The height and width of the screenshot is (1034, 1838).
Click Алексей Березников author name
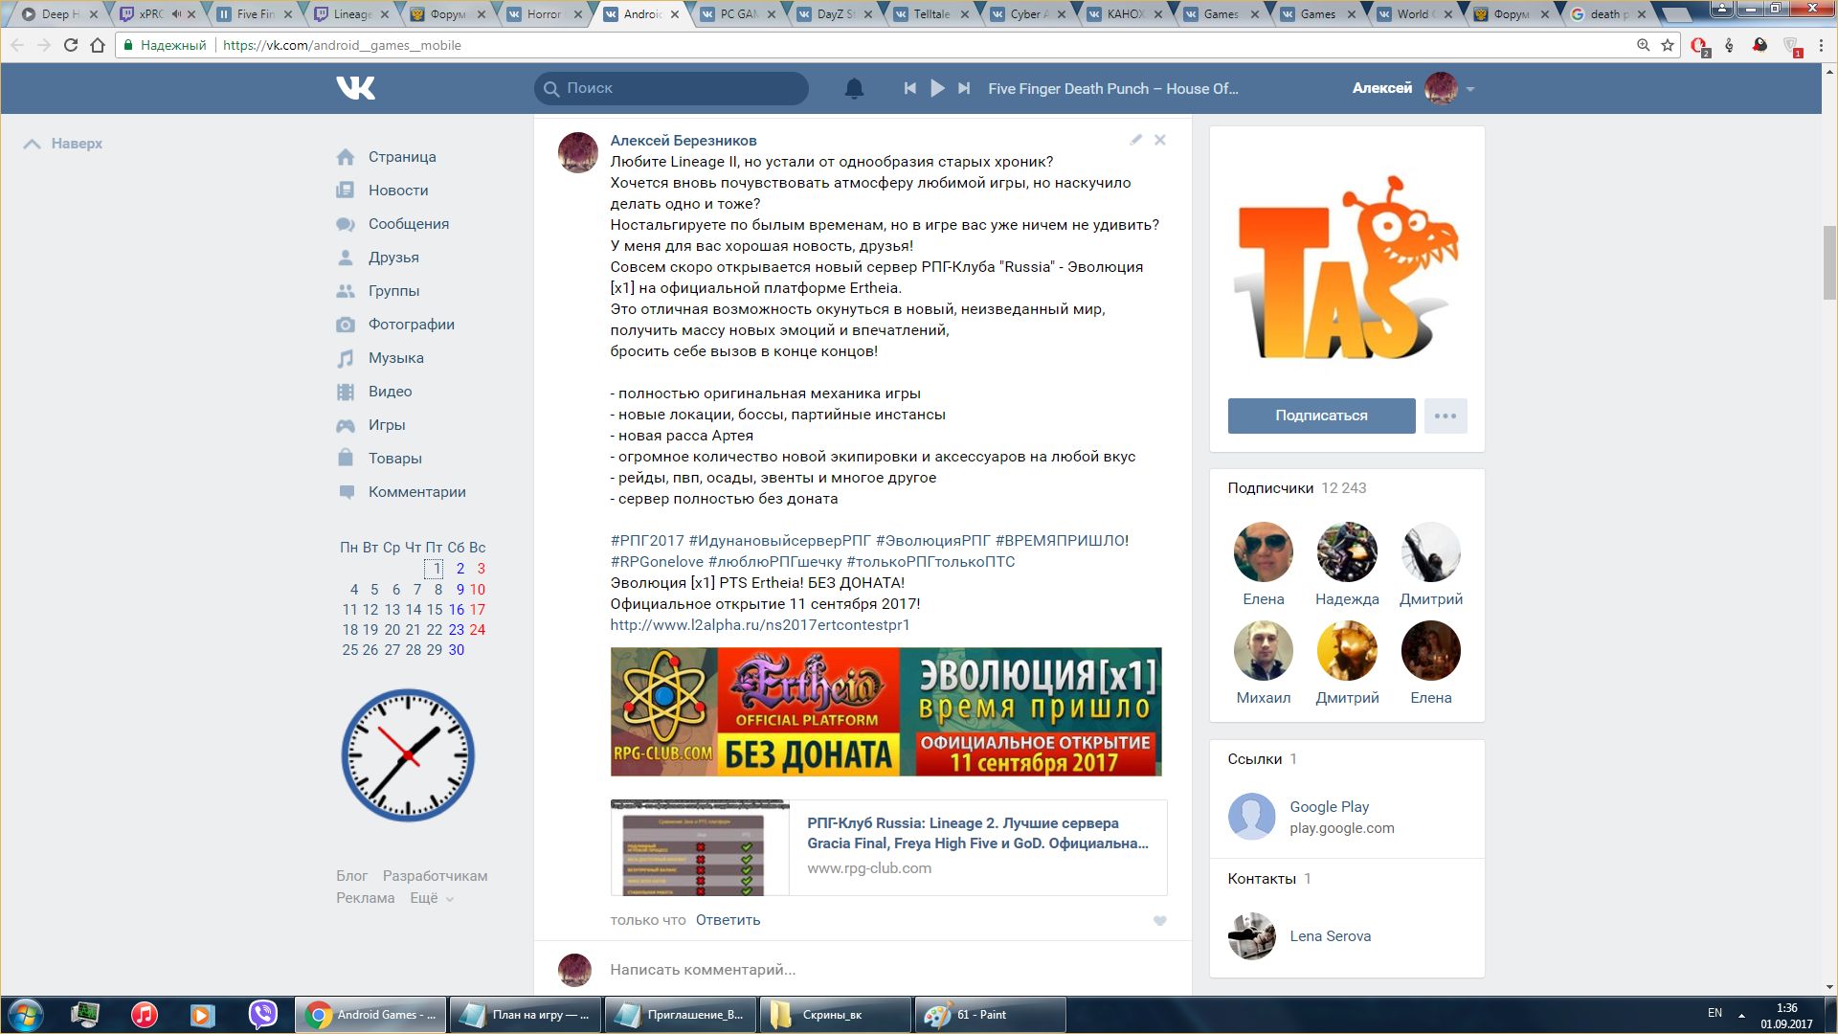684,141
